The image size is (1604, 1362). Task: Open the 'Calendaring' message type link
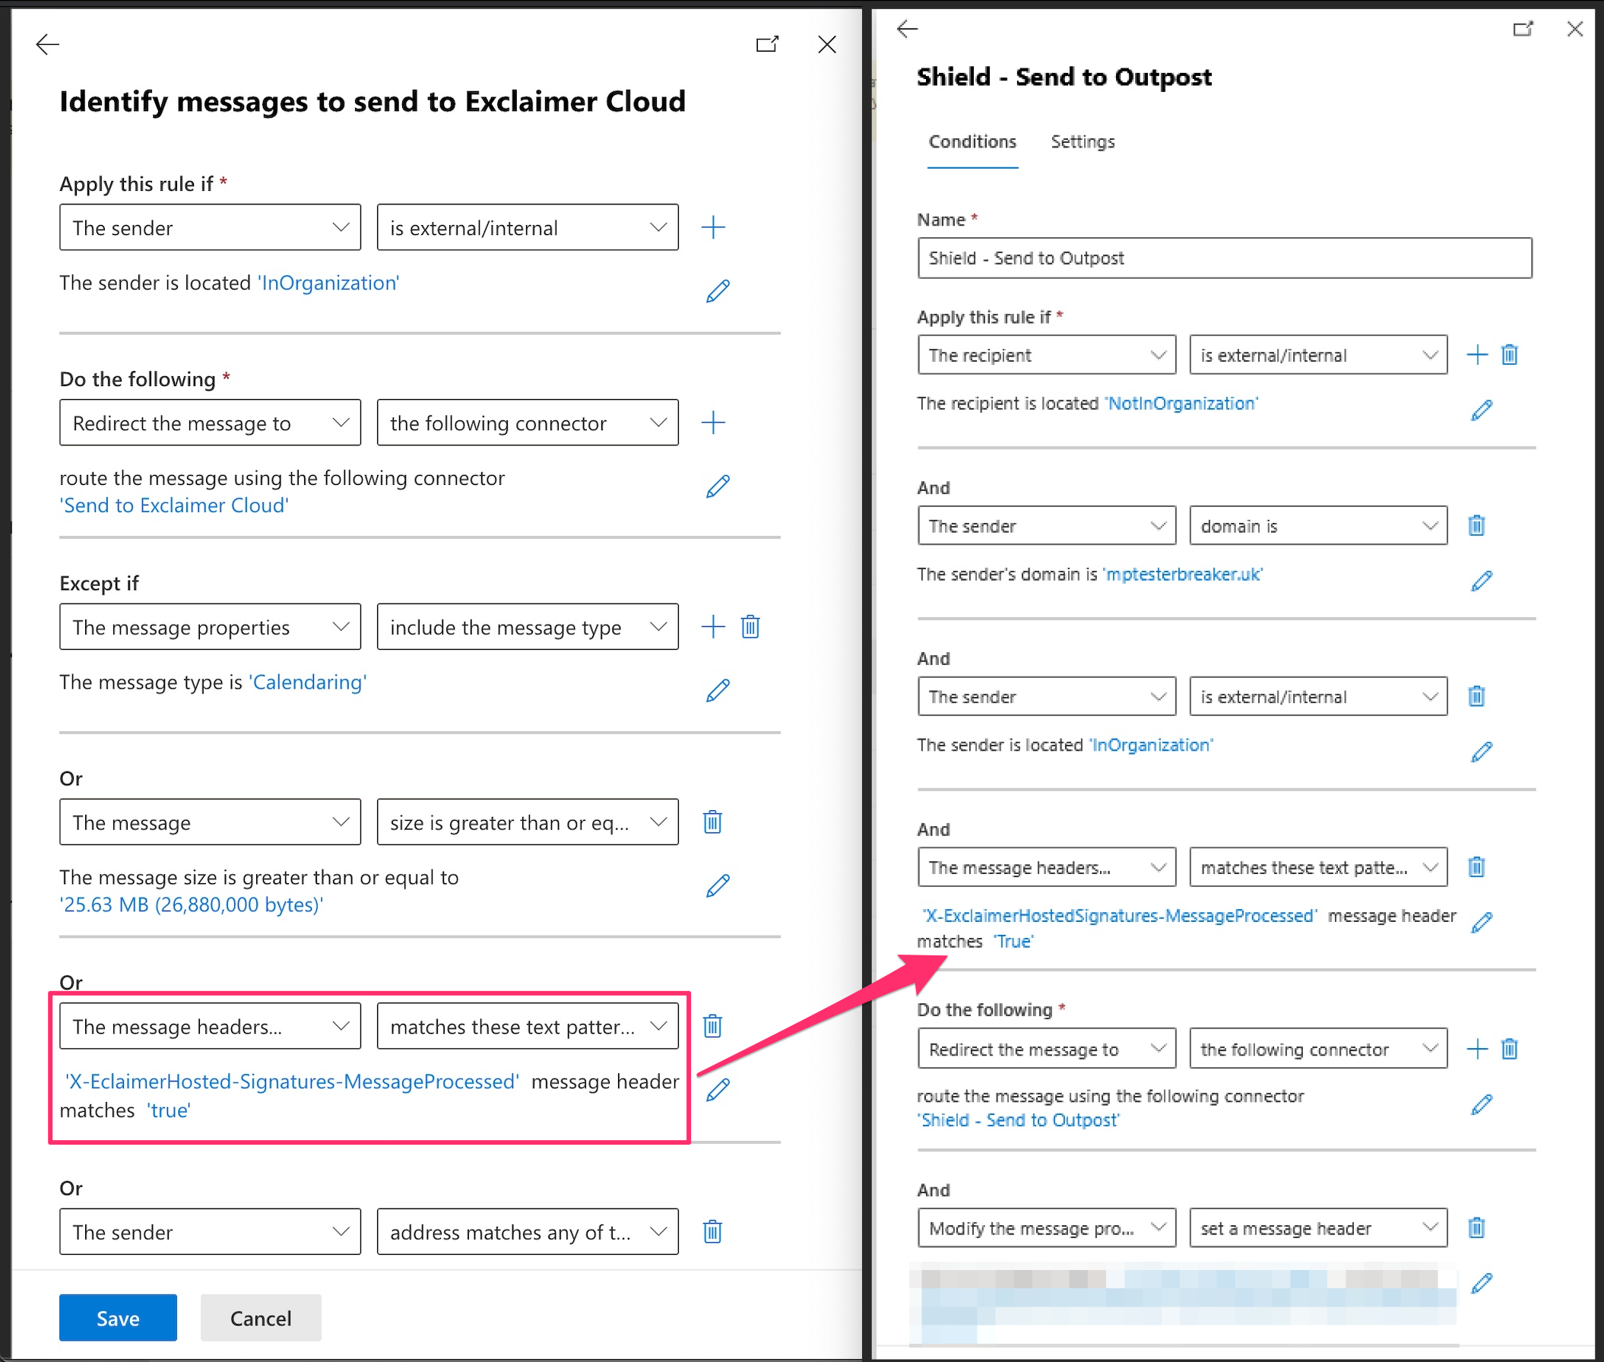tap(307, 682)
